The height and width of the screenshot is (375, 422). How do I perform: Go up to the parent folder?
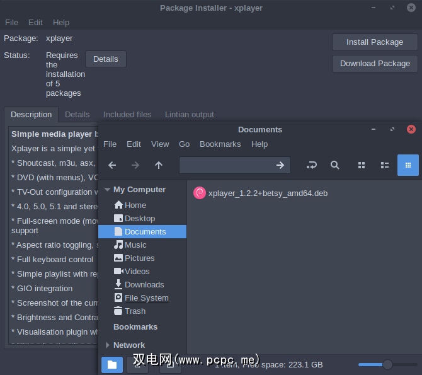click(159, 165)
